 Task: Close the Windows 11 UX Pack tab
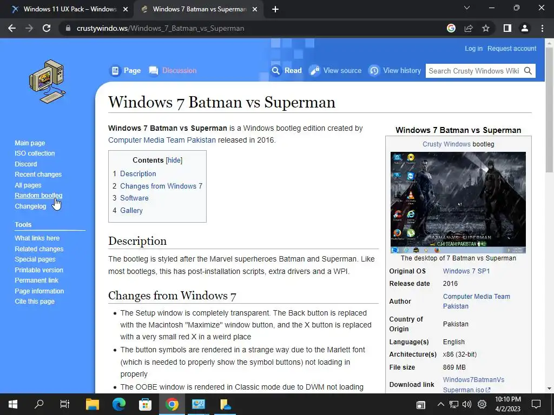(126, 9)
